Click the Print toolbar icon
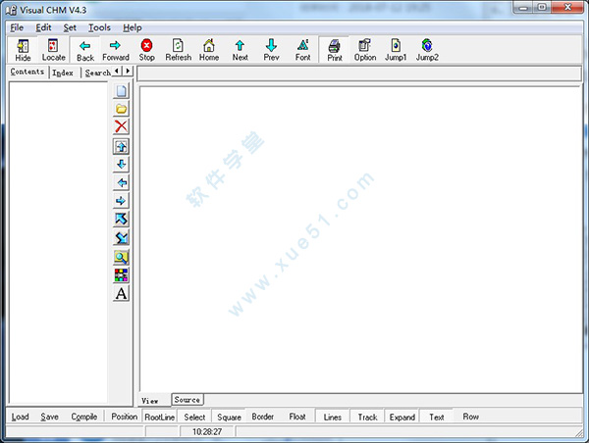 coord(335,50)
